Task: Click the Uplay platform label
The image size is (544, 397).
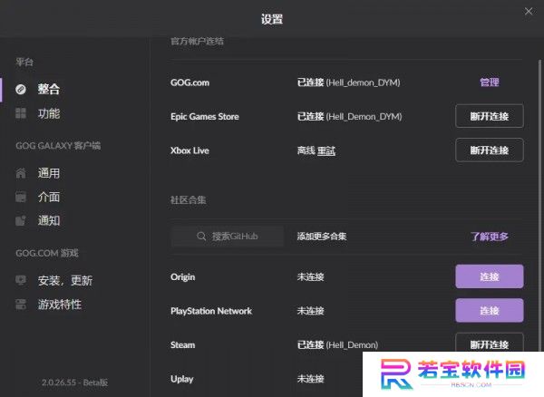Action: click(x=182, y=379)
